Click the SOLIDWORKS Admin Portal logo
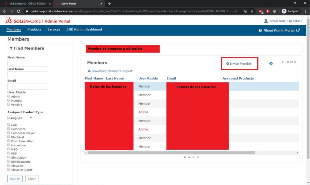Screen dimensions: 310x185 pyautogui.click(x=38, y=21)
